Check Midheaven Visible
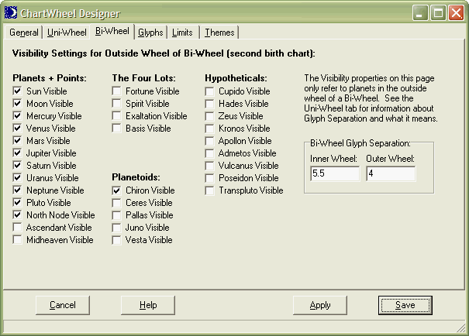Image resolution: width=469 pixels, height=336 pixels. pyautogui.click(x=17, y=239)
